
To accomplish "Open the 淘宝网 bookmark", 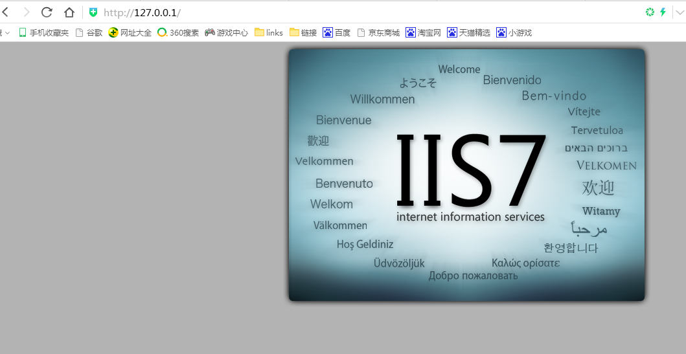I will [423, 33].
